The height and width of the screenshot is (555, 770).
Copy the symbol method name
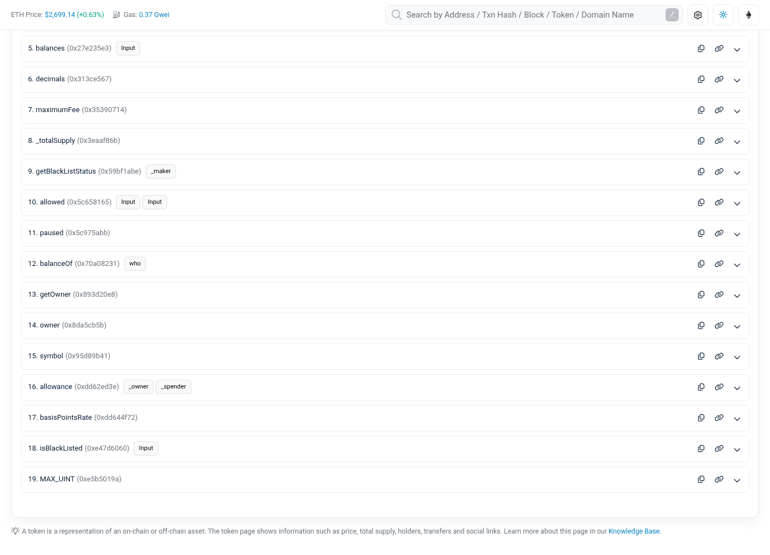[701, 357]
